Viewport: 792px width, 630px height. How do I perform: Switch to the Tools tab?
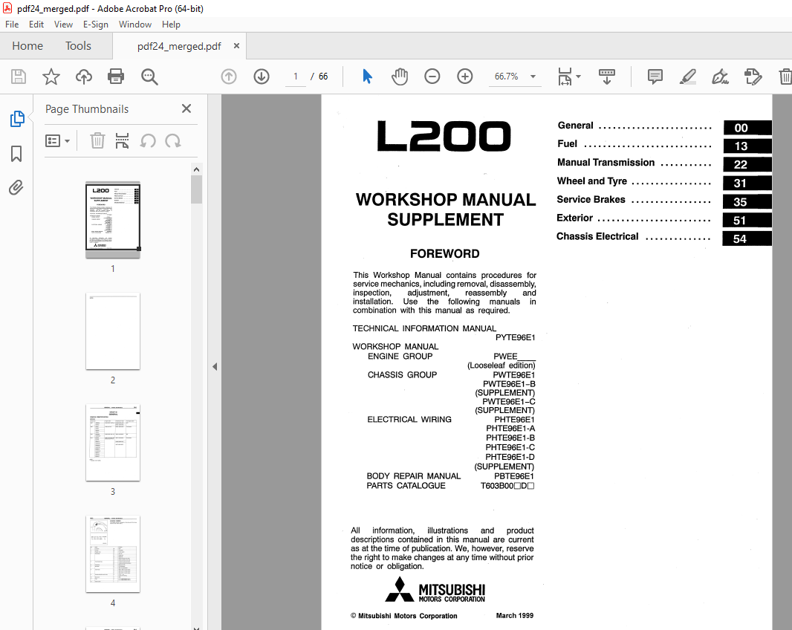click(x=78, y=46)
